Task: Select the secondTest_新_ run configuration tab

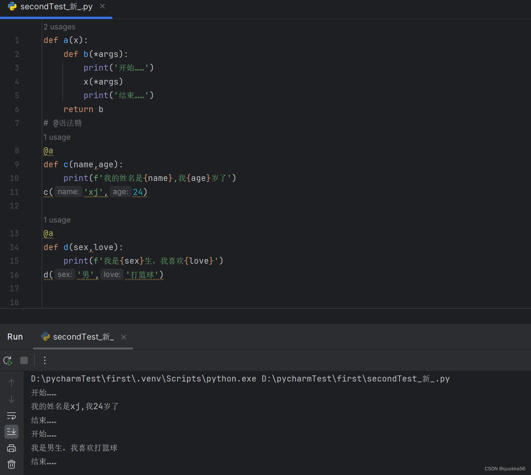Action: [x=83, y=337]
